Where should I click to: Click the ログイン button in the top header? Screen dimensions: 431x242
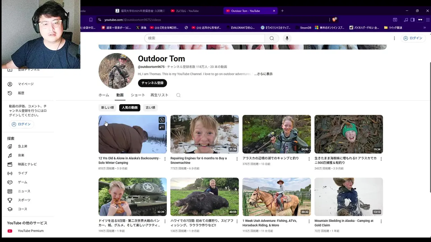412,38
